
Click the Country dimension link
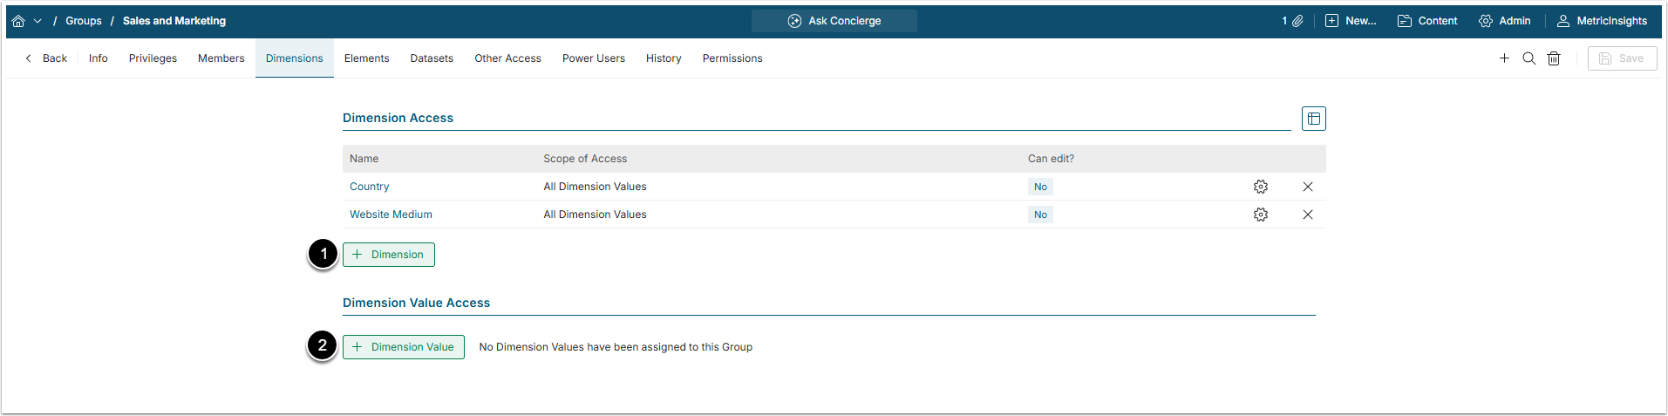pyautogui.click(x=370, y=187)
